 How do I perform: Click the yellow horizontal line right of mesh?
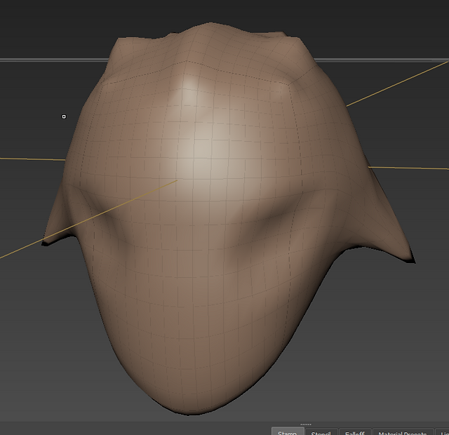pos(408,168)
